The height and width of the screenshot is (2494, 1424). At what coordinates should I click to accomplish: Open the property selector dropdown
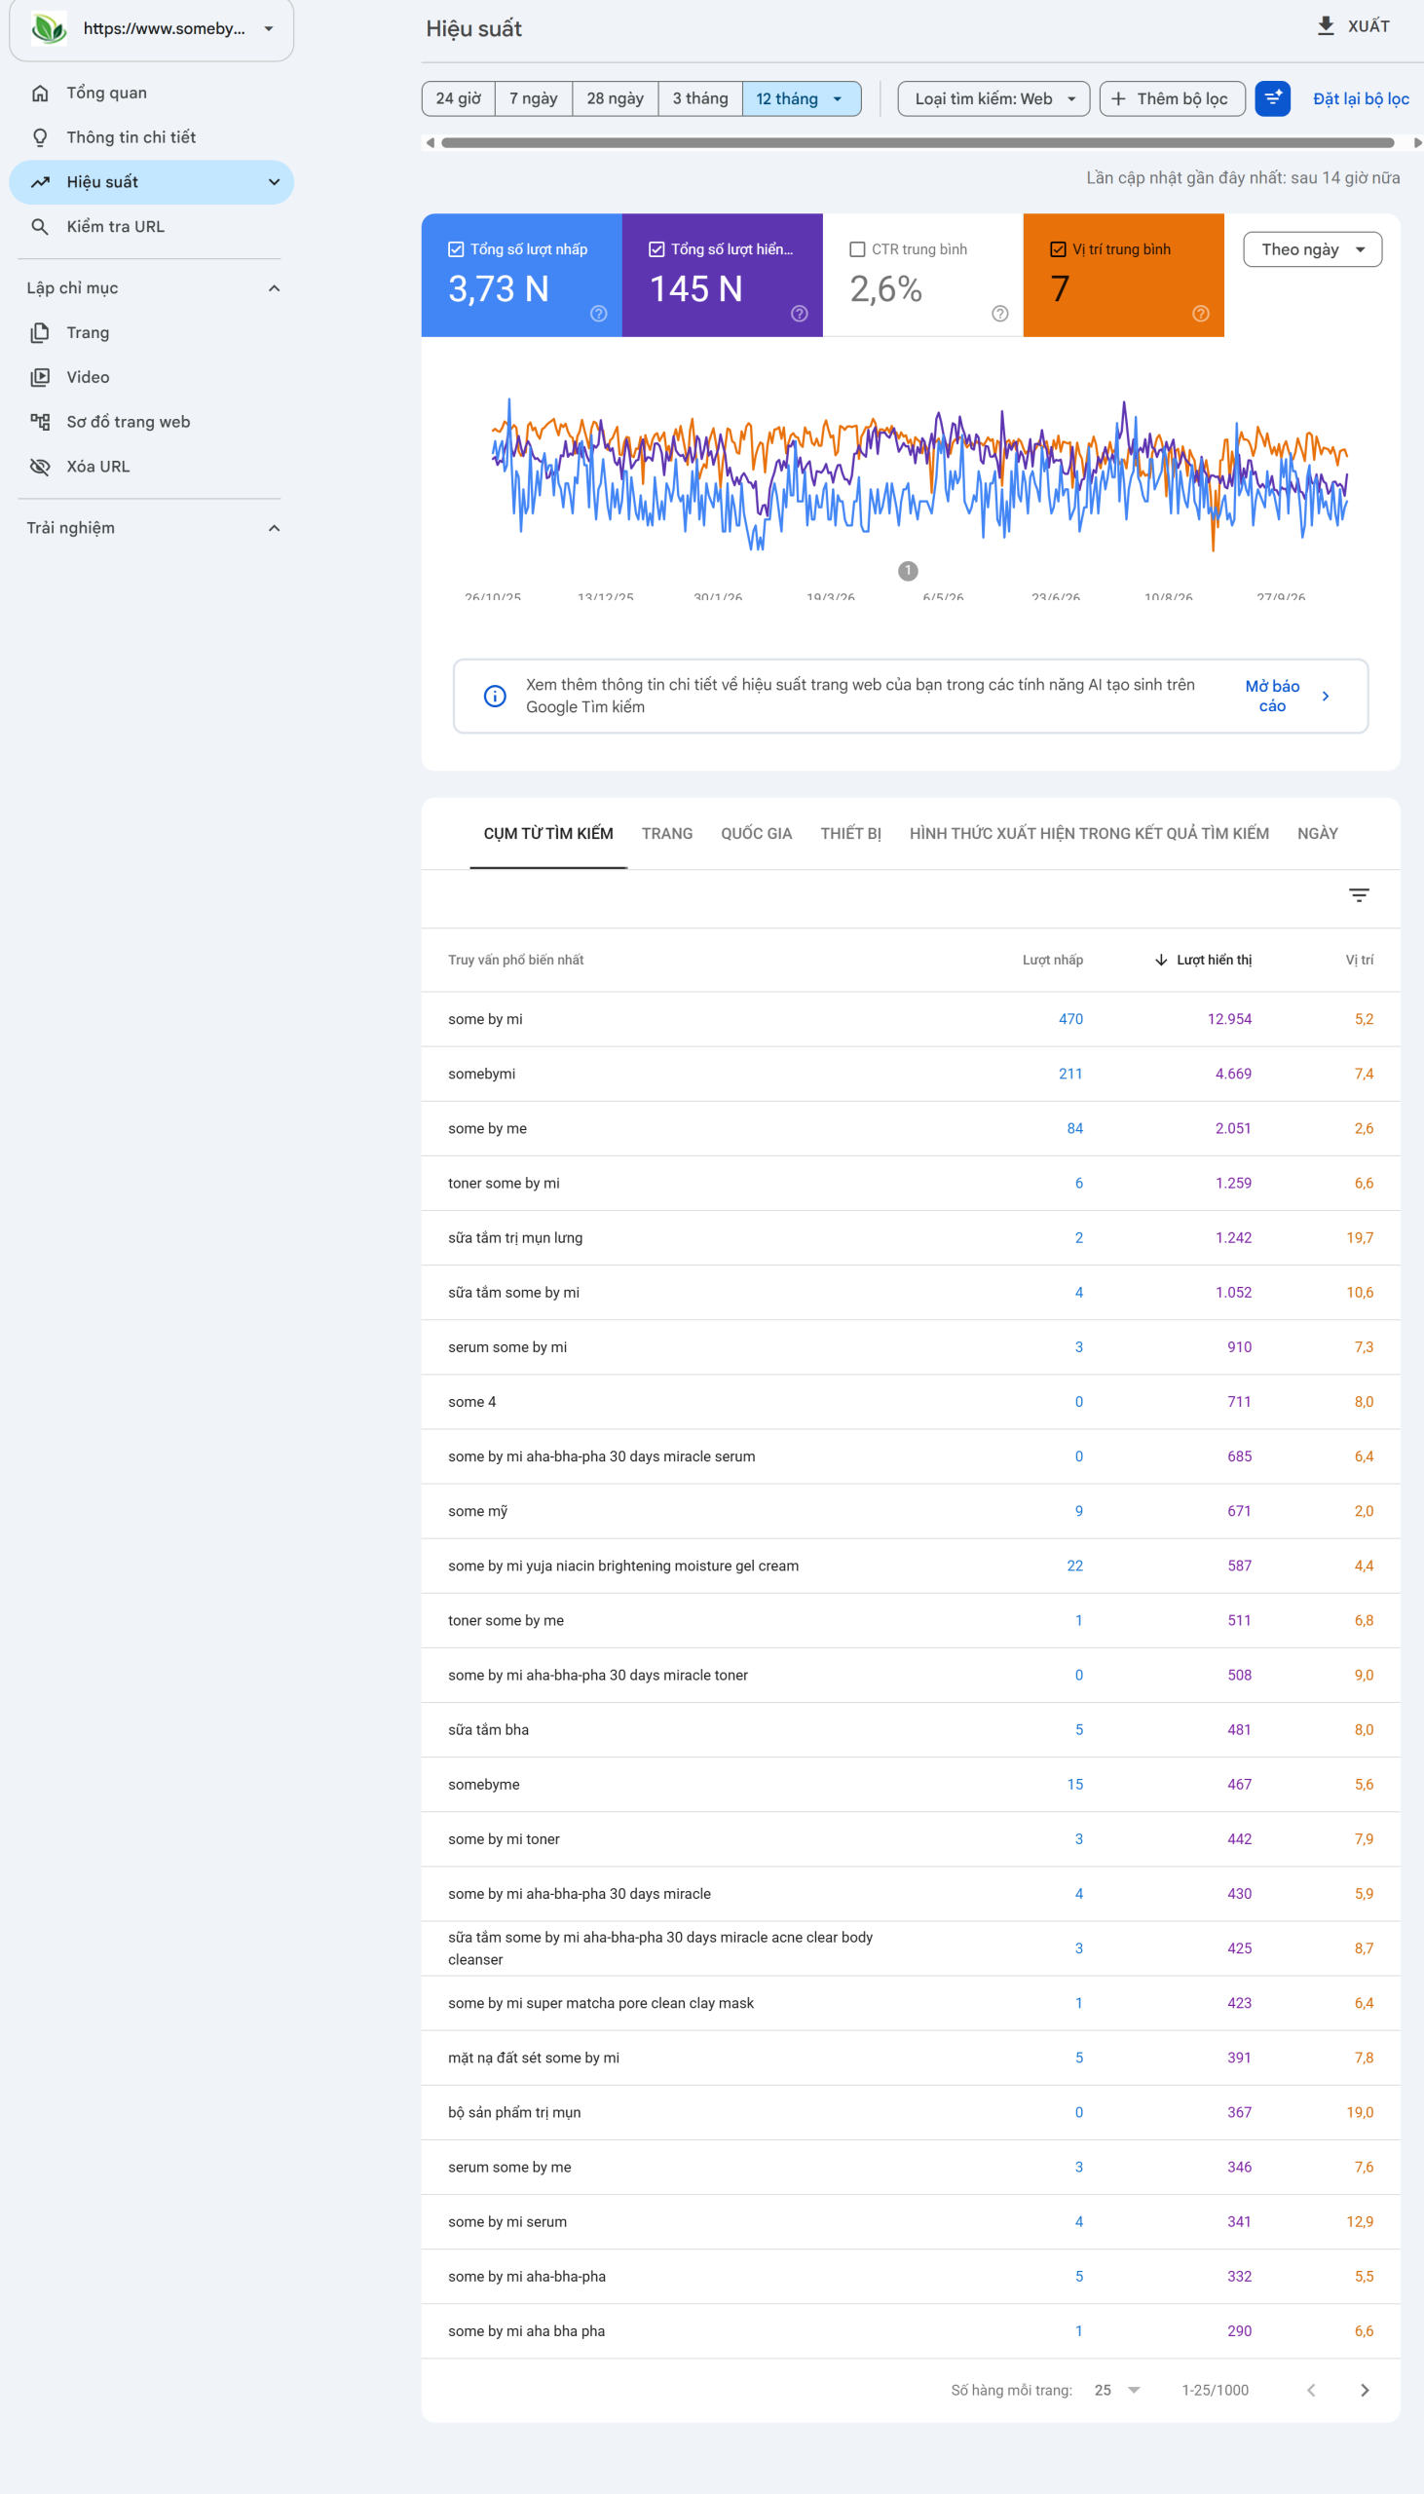point(152,28)
